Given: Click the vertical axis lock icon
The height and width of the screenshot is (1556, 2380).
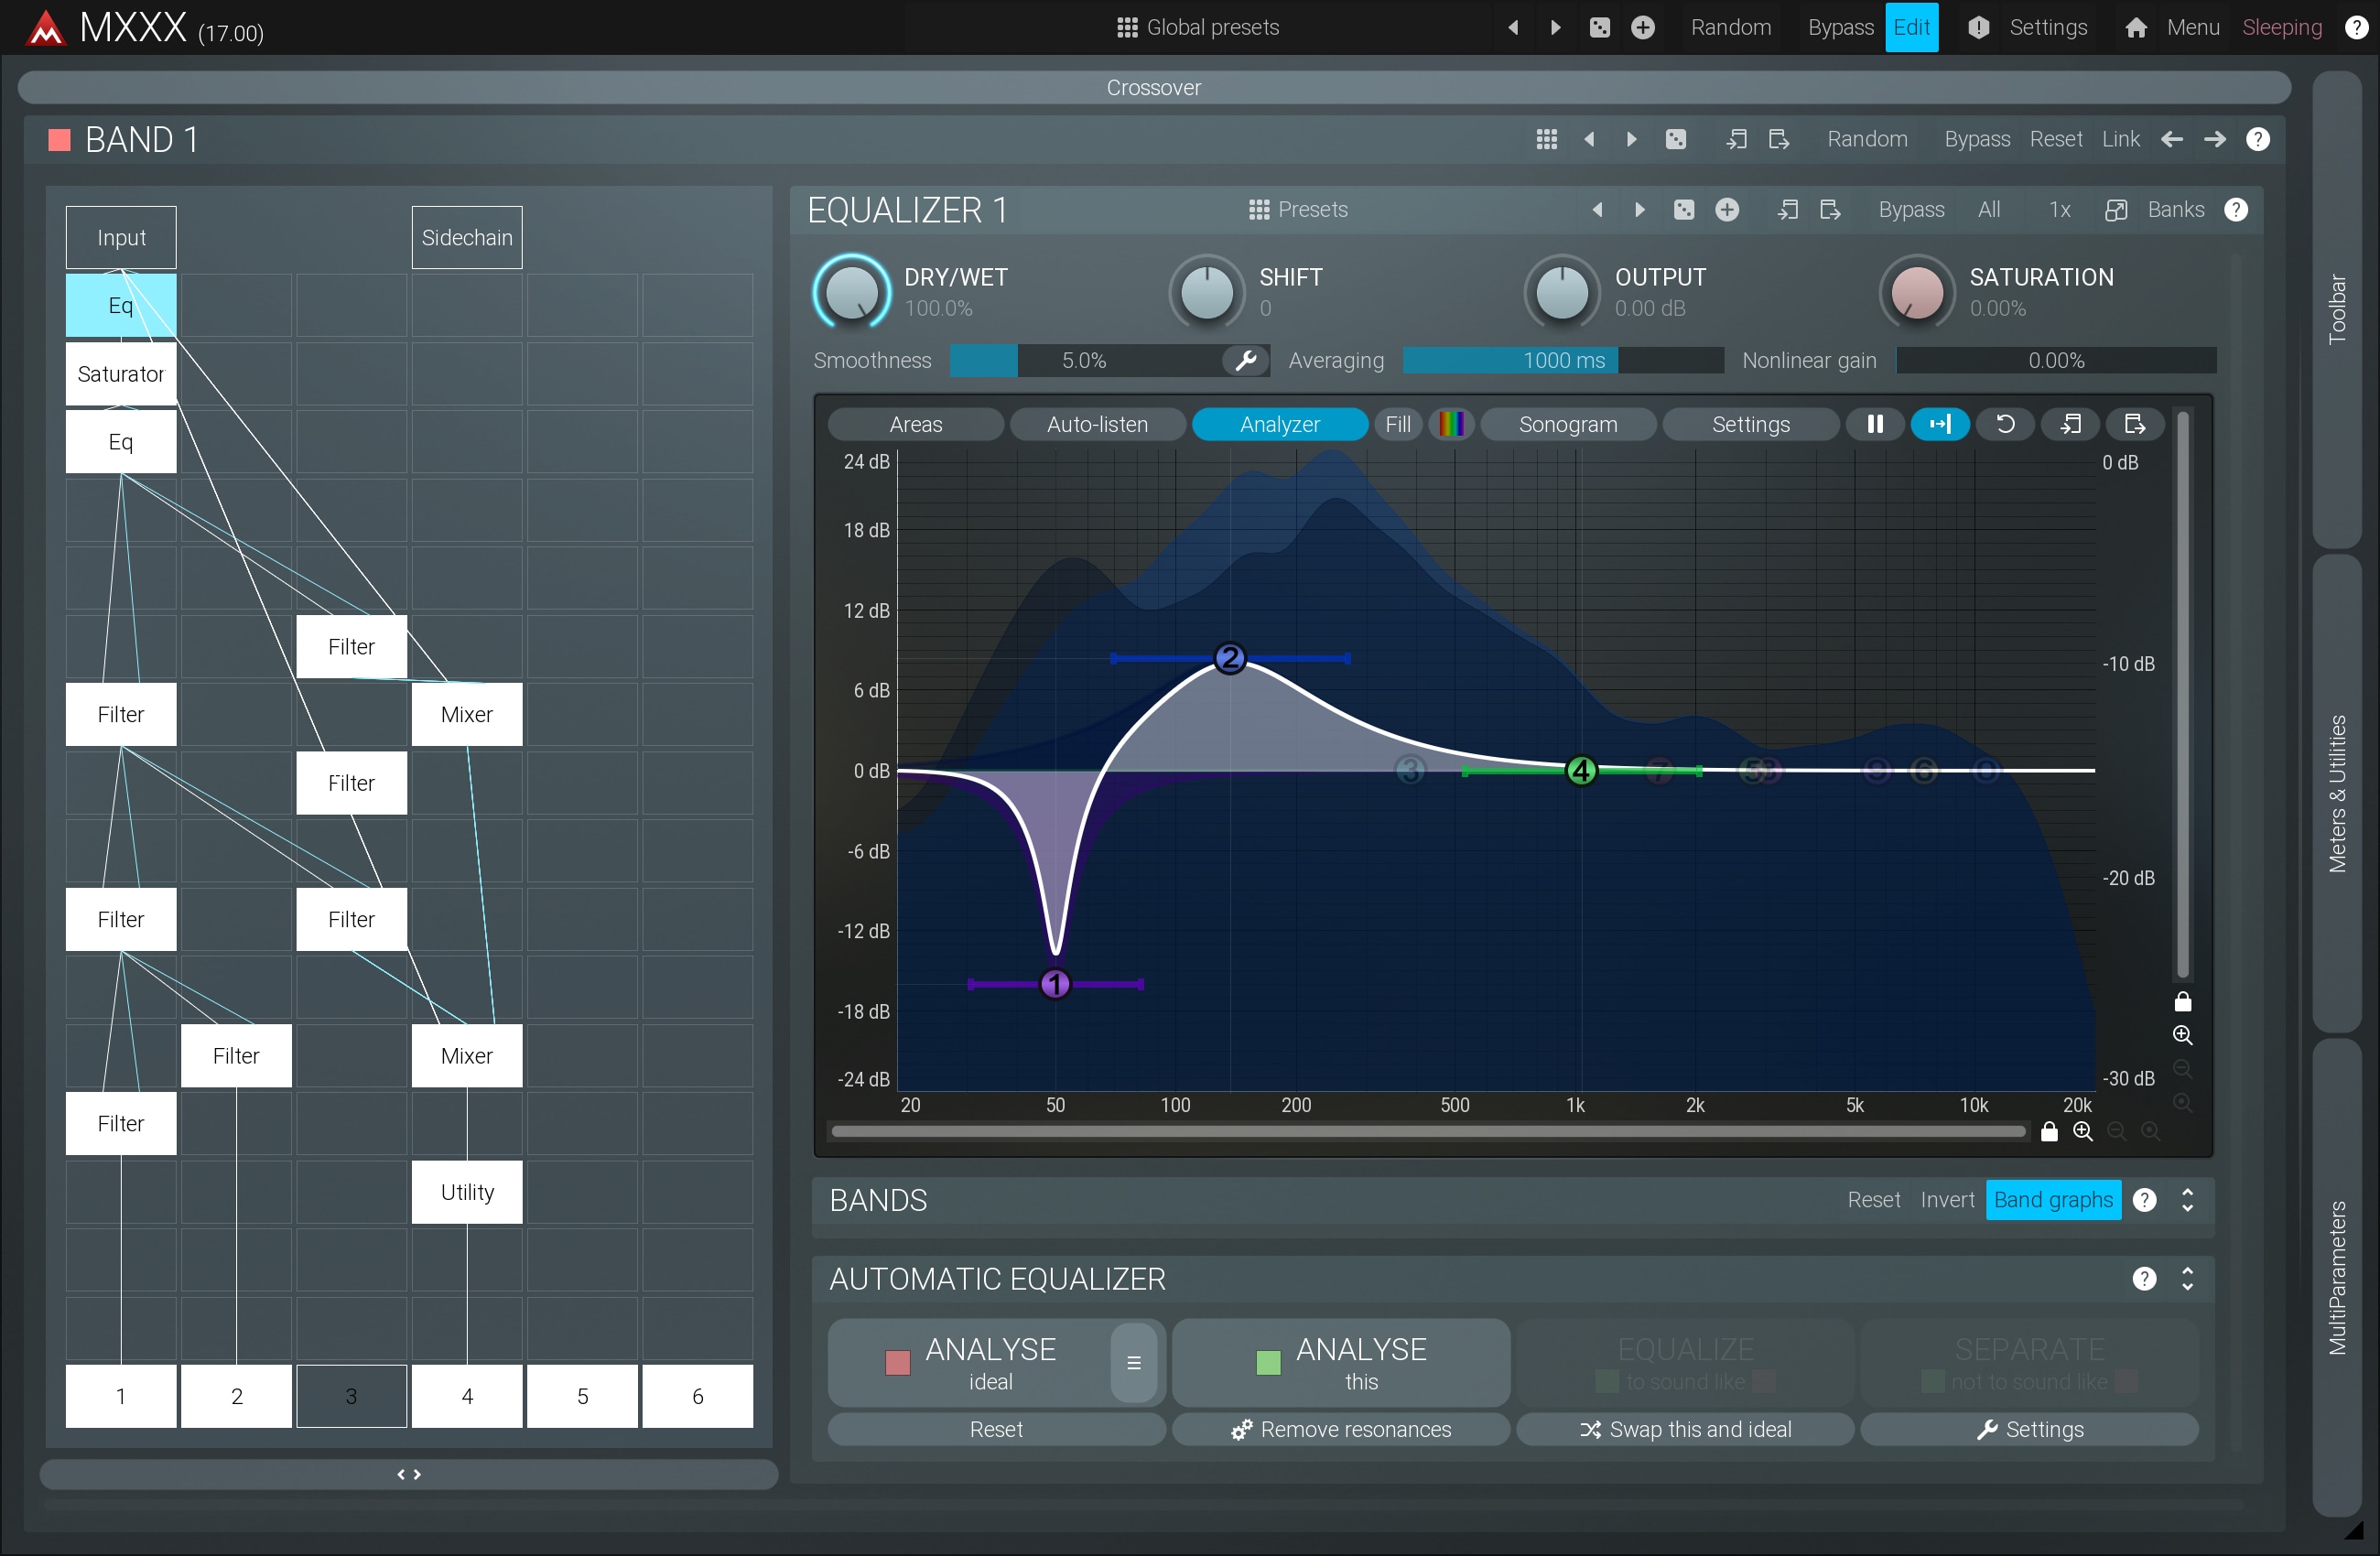Looking at the screenshot, I should click(x=2182, y=1001).
